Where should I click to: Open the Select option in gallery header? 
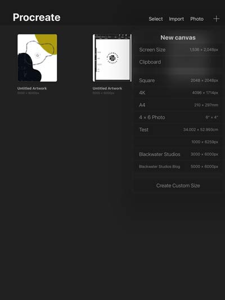point(156,19)
